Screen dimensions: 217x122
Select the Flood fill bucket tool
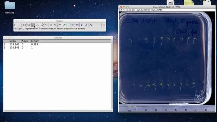point(91,25)
